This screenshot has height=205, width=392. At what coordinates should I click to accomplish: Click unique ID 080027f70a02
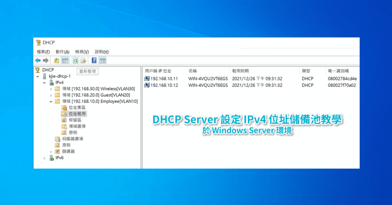point(342,85)
